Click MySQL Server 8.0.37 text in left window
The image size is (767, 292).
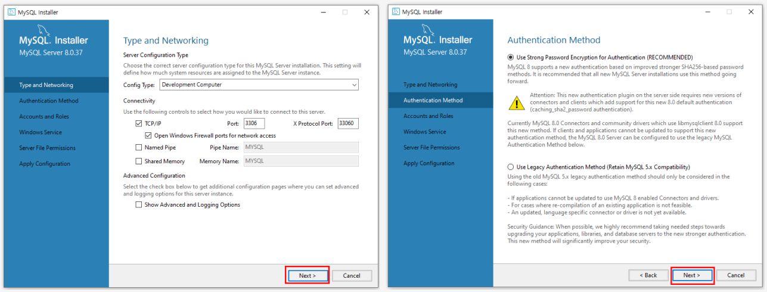pos(51,52)
